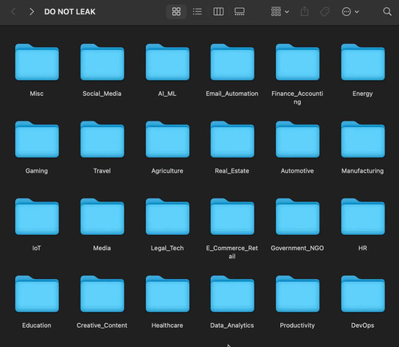
Task: Click the "Agriculture" name label
Action: pos(167,171)
